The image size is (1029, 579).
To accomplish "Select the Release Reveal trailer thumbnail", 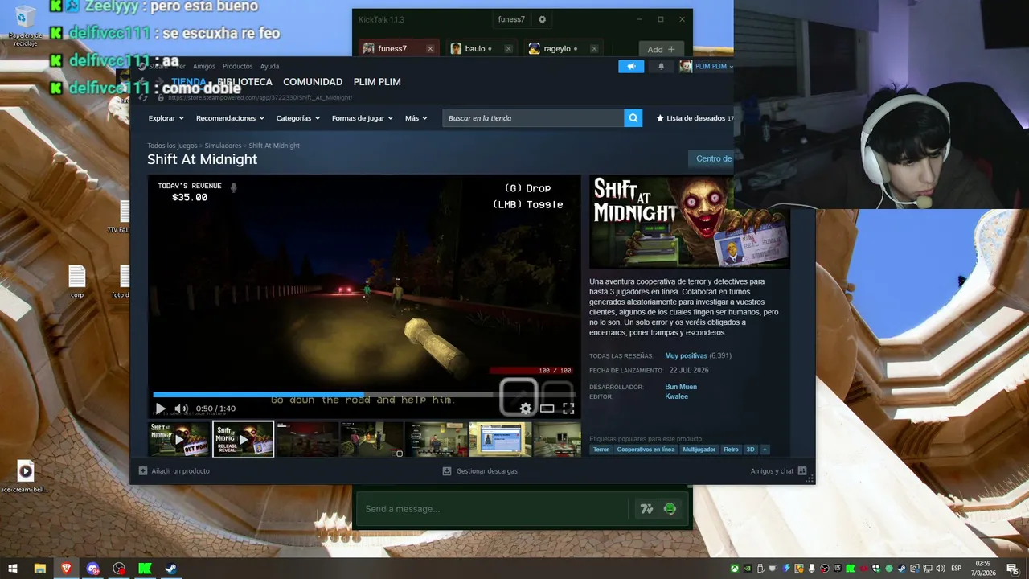I will pos(243,439).
